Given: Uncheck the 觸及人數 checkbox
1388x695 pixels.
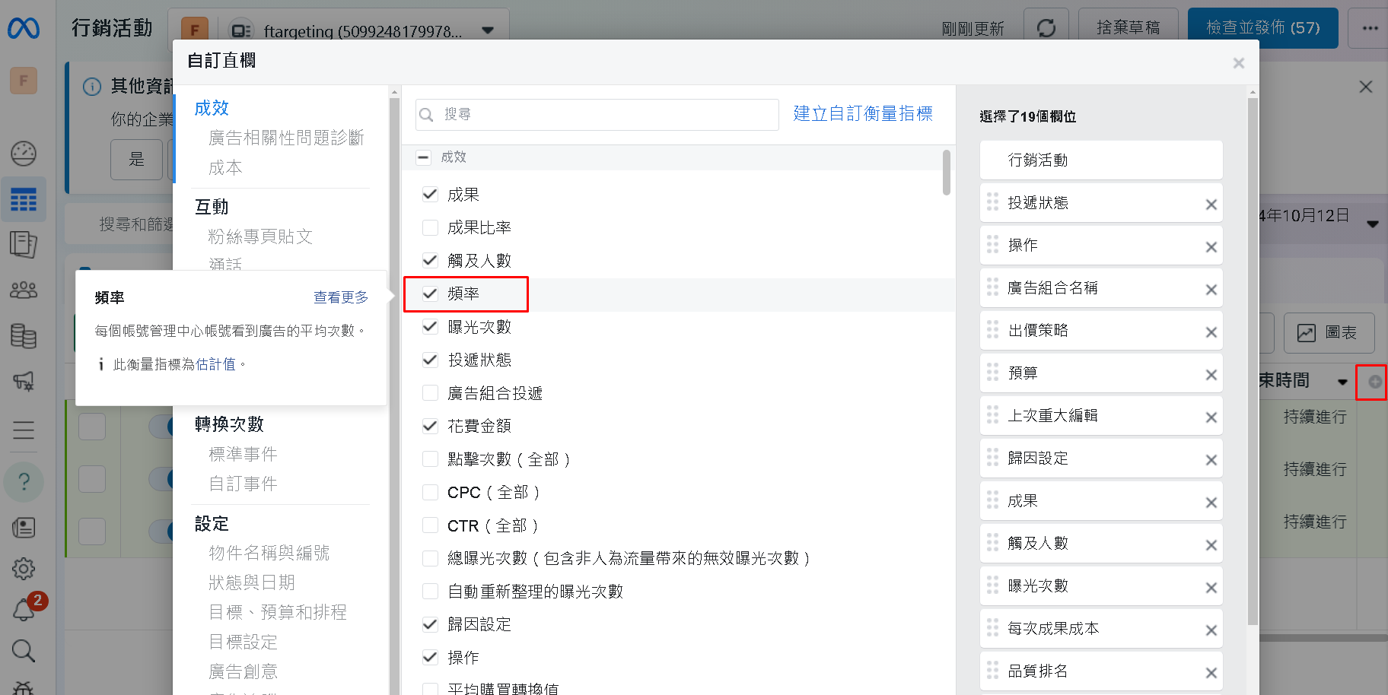Looking at the screenshot, I should tap(430, 260).
